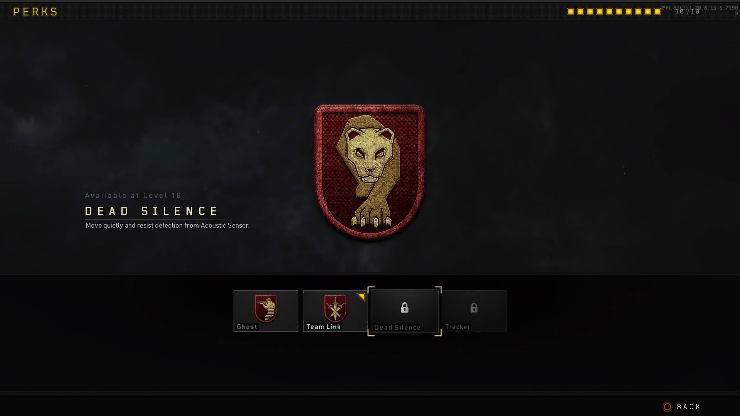Click the PERKS header title

(35, 12)
